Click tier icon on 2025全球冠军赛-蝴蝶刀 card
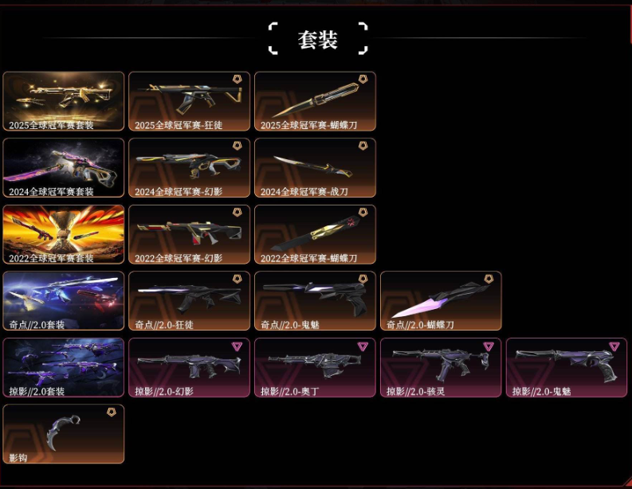The width and height of the screenshot is (632, 489). click(x=363, y=79)
